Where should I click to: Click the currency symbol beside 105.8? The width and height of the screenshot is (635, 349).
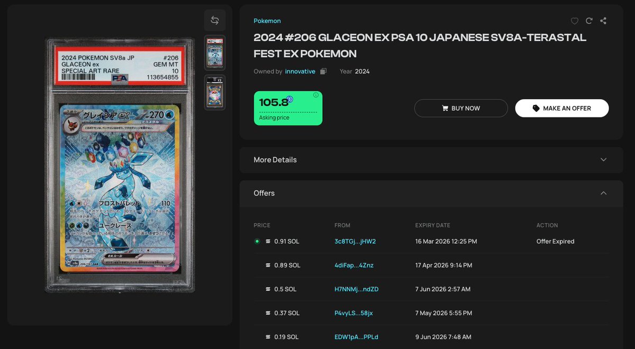289,99
